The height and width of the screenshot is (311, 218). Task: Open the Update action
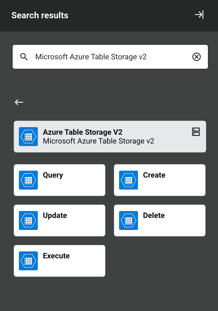tap(59, 220)
